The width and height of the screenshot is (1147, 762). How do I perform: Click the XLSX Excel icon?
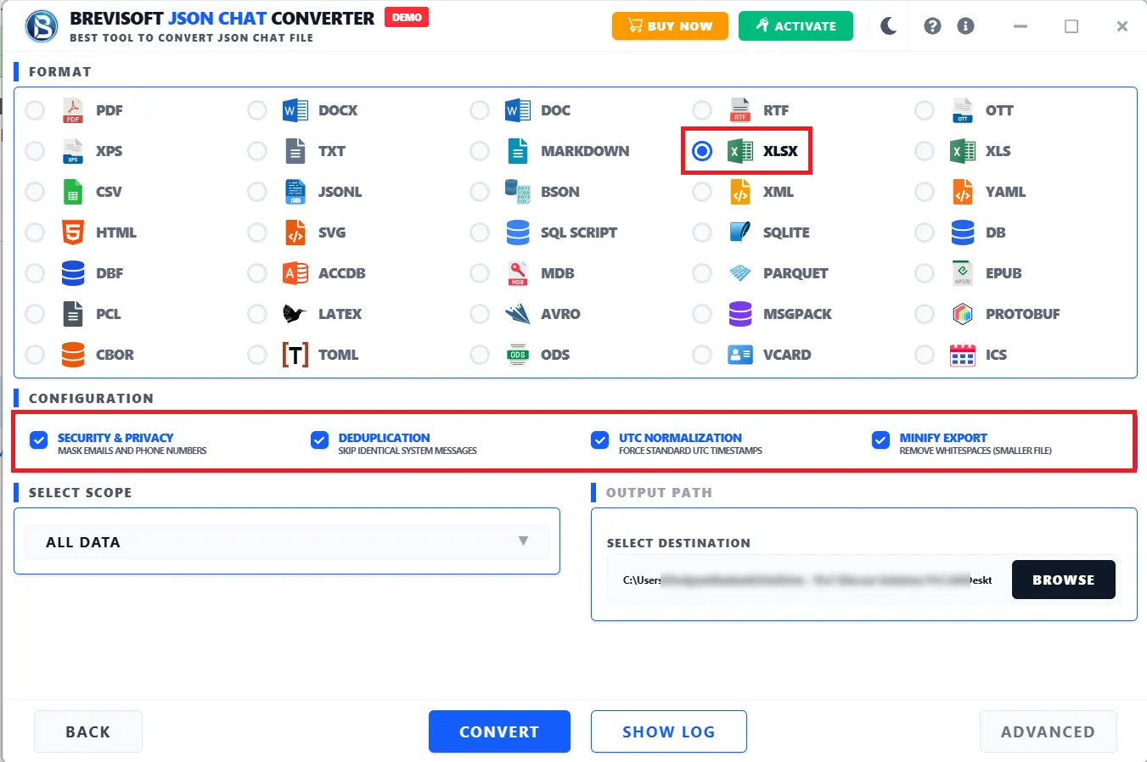coord(740,151)
